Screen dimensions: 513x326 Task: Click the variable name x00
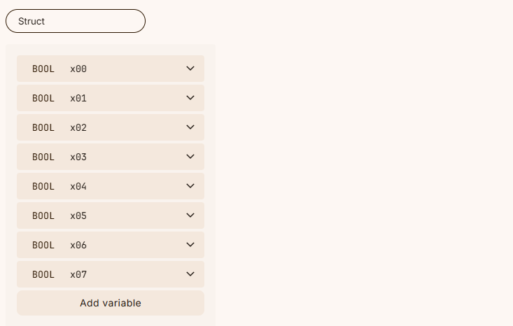[x=78, y=69]
